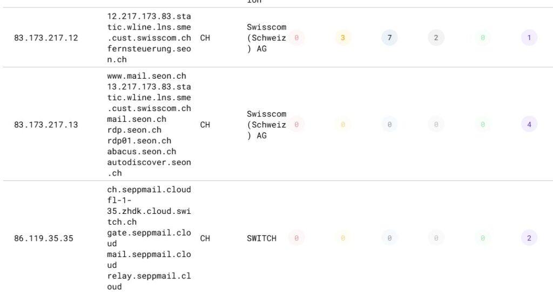553x292 pixels.
Task: Open IP address 86.119.35.35
Action: pos(44,238)
